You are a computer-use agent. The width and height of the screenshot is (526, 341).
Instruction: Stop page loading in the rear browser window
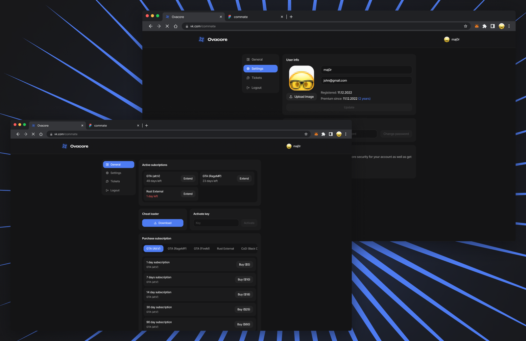(x=167, y=26)
